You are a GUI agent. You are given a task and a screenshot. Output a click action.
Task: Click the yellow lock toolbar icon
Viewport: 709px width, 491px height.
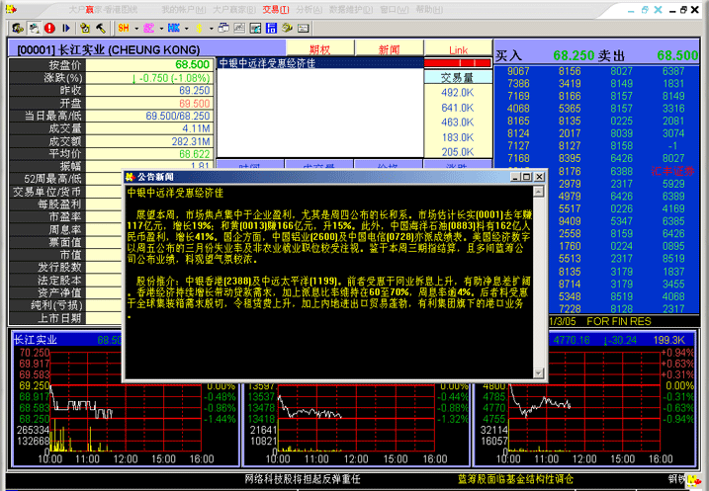click(x=85, y=28)
